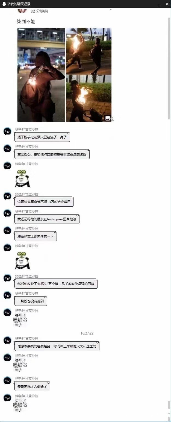Select the message mentioning 8.2万个赞

(x=56, y=284)
